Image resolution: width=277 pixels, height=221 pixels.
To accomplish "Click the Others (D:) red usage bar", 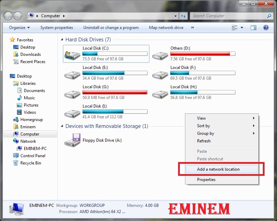I will [x=203, y=54].
